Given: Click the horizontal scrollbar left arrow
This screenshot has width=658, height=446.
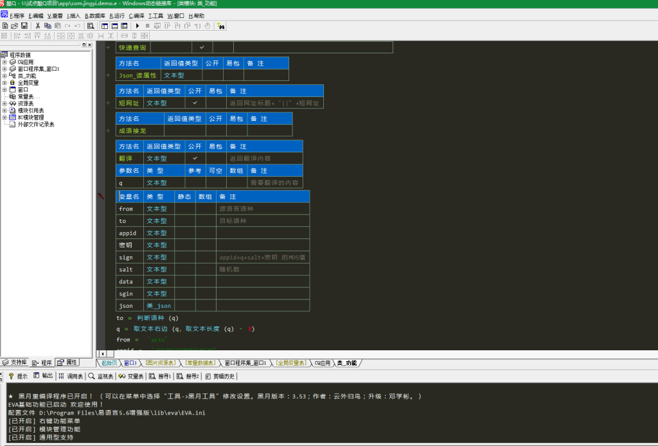Looking at the screenshot, I should click(x=102, y=354).
